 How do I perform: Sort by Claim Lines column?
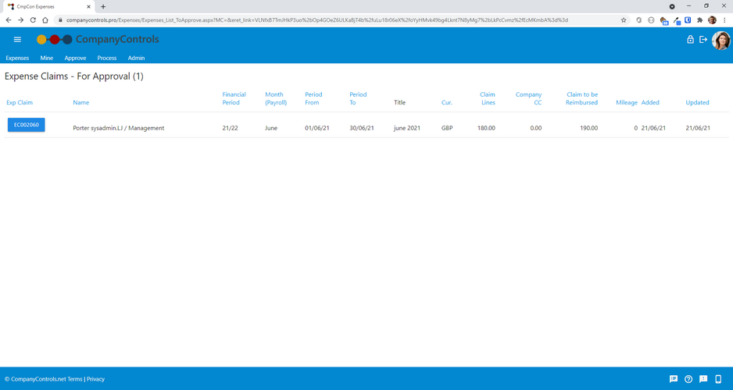(x=488, y=98)
